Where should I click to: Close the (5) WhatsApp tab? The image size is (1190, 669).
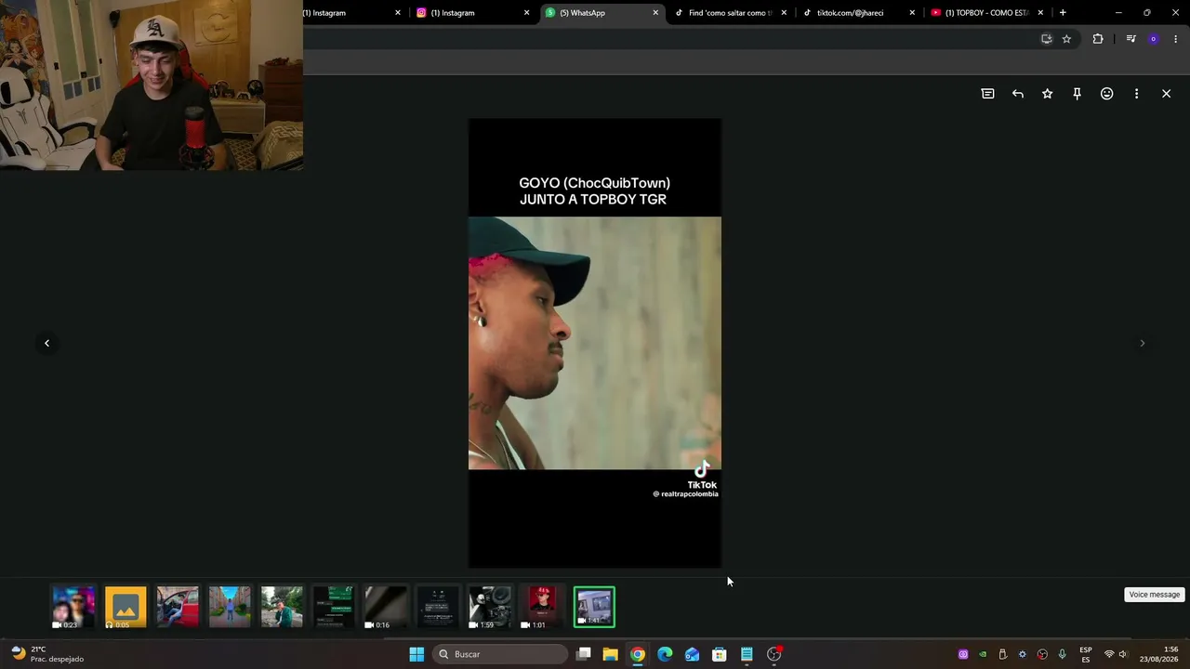tap(655, 13)
